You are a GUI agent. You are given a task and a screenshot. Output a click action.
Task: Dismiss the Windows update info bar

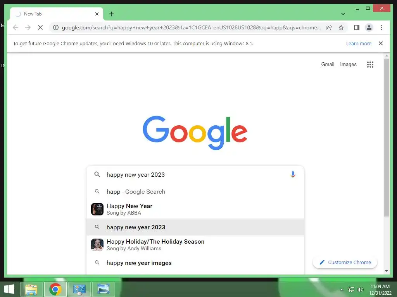pyautogui.click(x=381, y=43)
